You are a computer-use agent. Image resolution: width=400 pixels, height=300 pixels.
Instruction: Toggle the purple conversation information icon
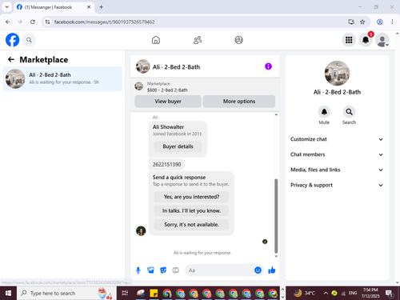[268, 66]
